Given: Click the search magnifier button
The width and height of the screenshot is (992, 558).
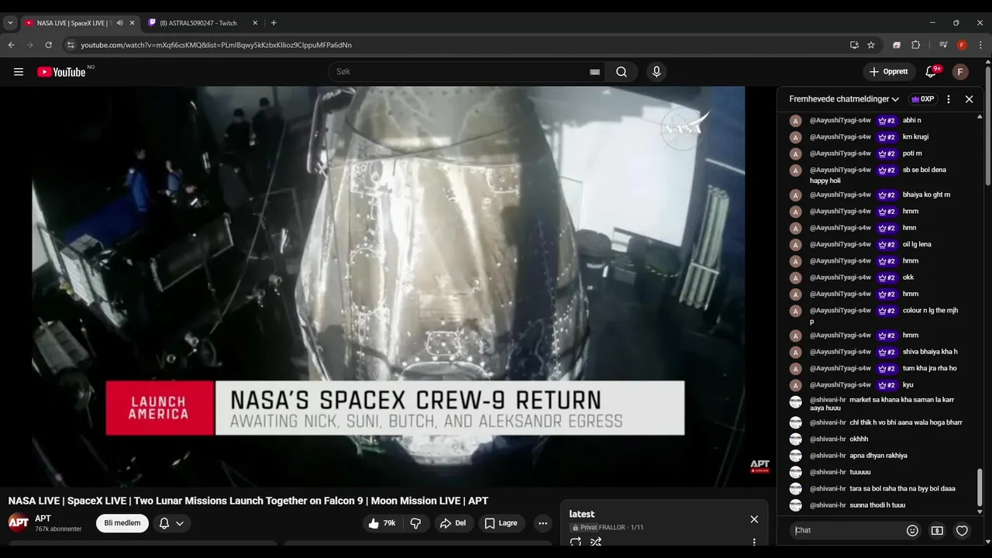Looking at the screenshot, I should click(622, 72).
